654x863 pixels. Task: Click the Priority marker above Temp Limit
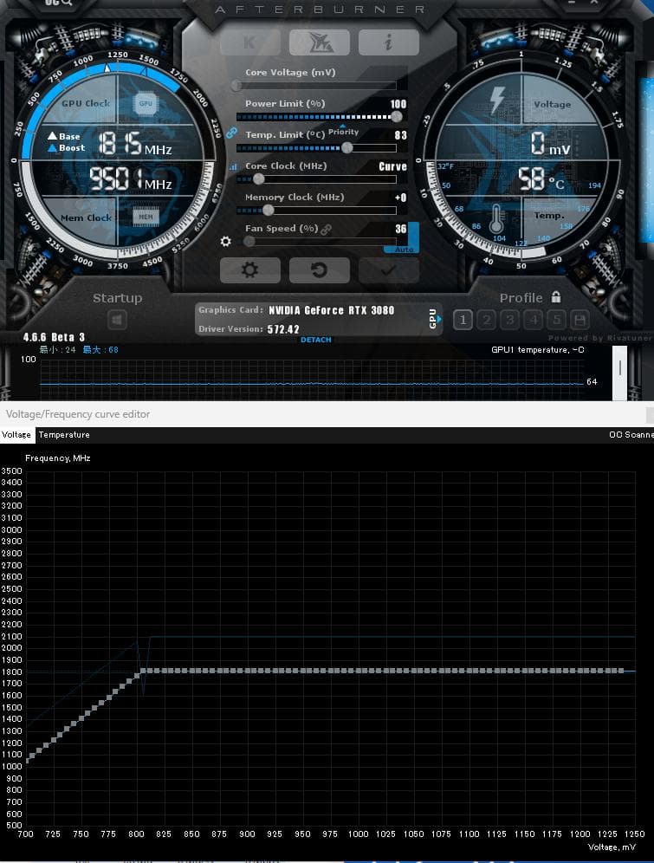343,131
